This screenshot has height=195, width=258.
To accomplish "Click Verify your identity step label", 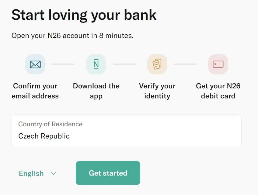I will 157,91.
